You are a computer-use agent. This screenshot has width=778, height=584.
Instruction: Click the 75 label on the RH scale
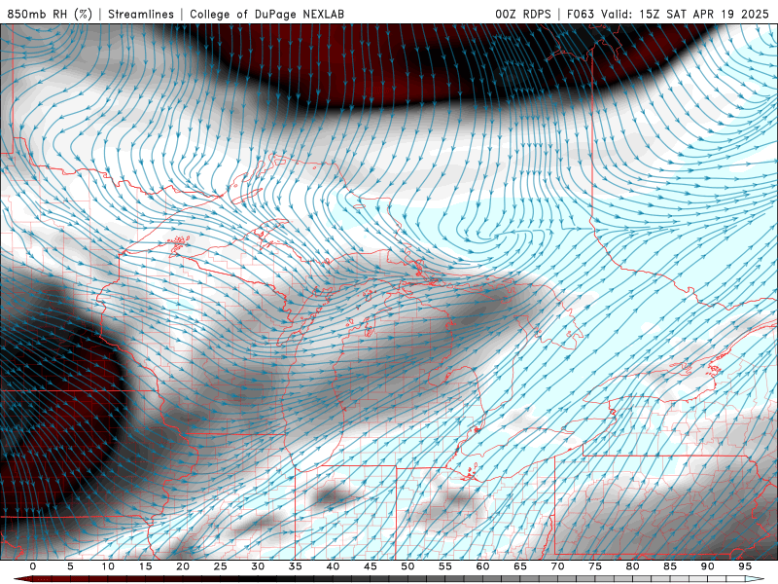point(595,566)
